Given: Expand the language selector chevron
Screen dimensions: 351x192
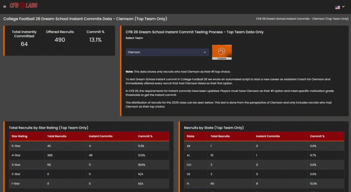Looking at the screenshot, I should 343,7.
